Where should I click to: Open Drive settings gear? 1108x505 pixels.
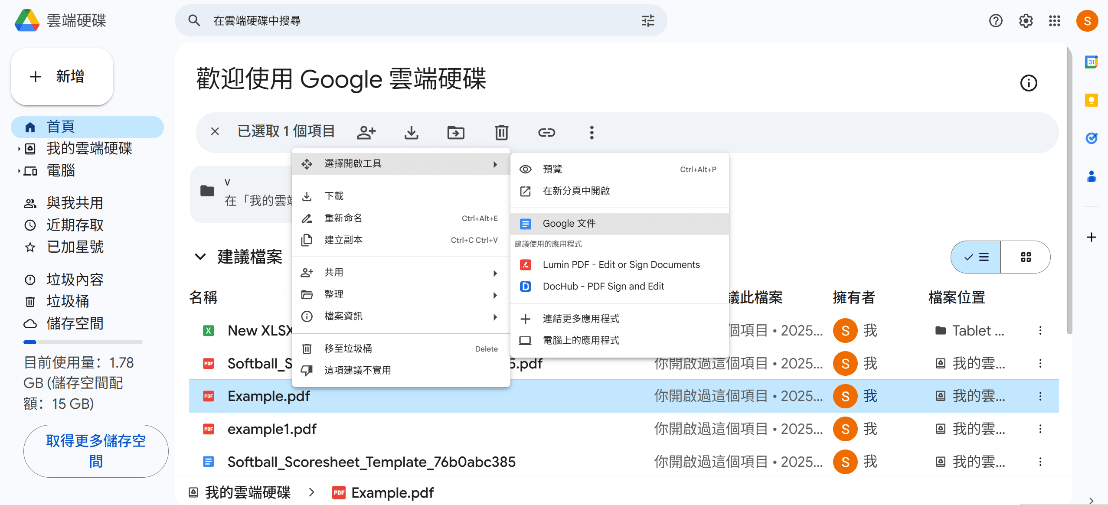[x=1026, y=20]
